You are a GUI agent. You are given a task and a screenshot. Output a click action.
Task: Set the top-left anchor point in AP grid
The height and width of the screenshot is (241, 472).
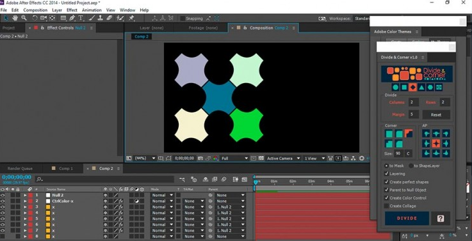(426, 134)
